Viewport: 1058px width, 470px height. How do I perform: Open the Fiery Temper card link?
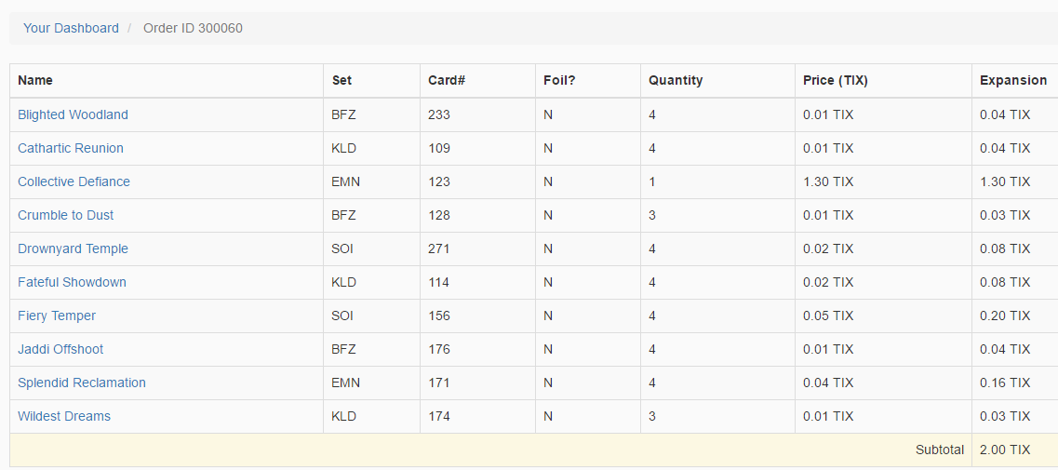point(57,316)
